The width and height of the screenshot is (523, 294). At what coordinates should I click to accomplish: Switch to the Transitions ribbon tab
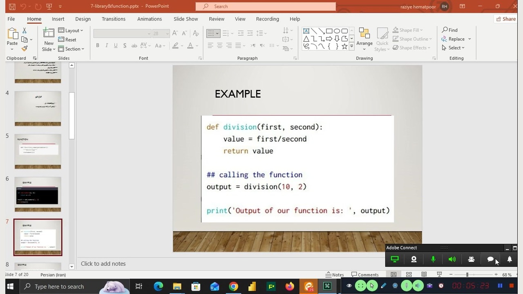tap(114, 19)
